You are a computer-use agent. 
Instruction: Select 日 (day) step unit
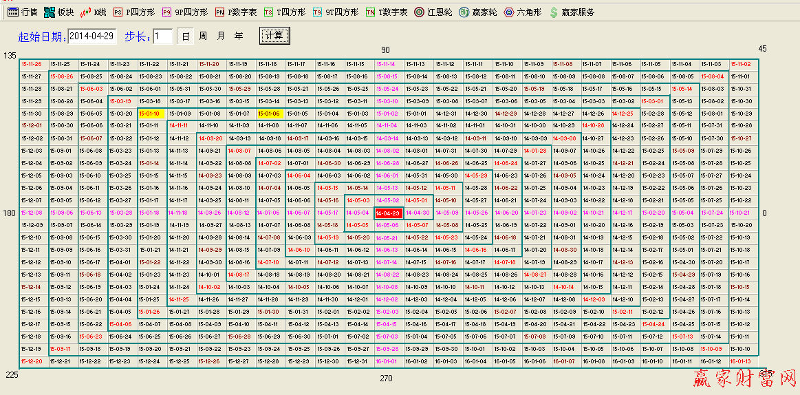pos(185,36)
